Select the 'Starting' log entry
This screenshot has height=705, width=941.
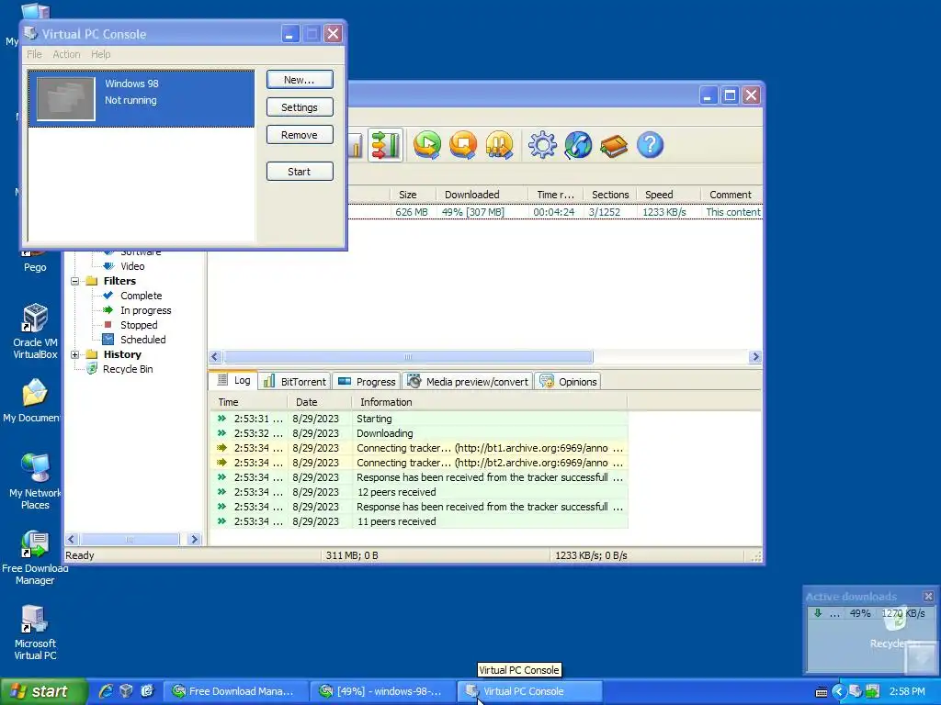point(418,419)
